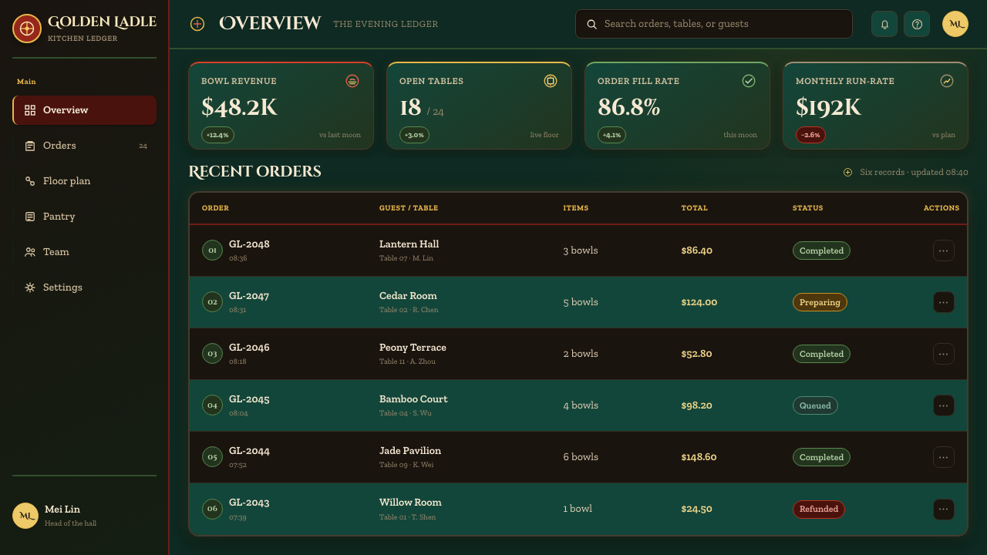Click the search orders input field
The image size is (987, 555).
point(714,24)
